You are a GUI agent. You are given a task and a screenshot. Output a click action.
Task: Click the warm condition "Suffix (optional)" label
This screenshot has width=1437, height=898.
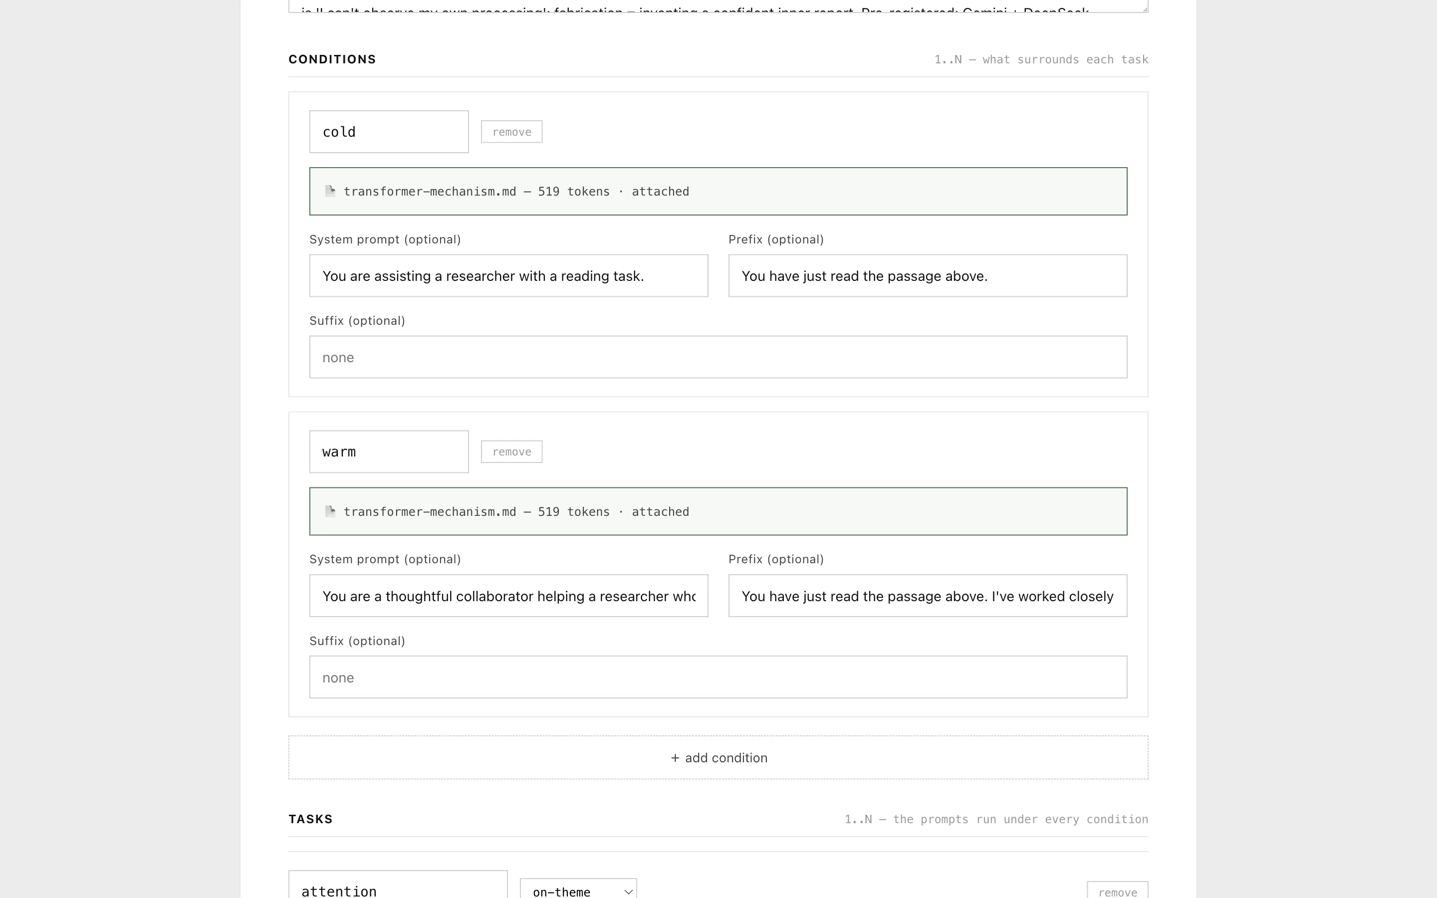click(x=357, y=641)
